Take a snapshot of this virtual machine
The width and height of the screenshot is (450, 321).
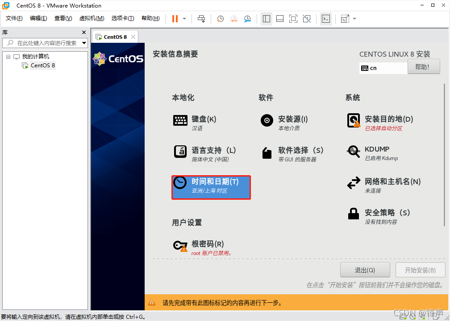click(220, 19)
